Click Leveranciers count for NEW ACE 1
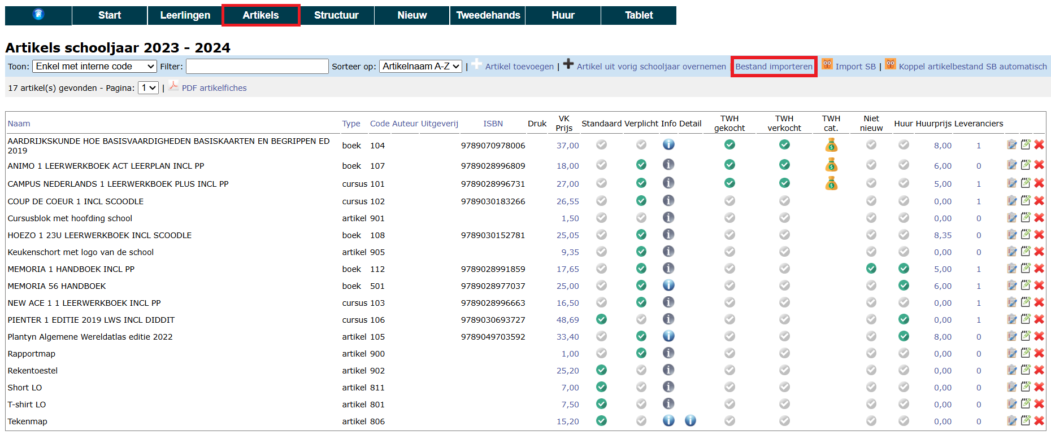Viewport: 1051px width, 435px height. [979, 303]
